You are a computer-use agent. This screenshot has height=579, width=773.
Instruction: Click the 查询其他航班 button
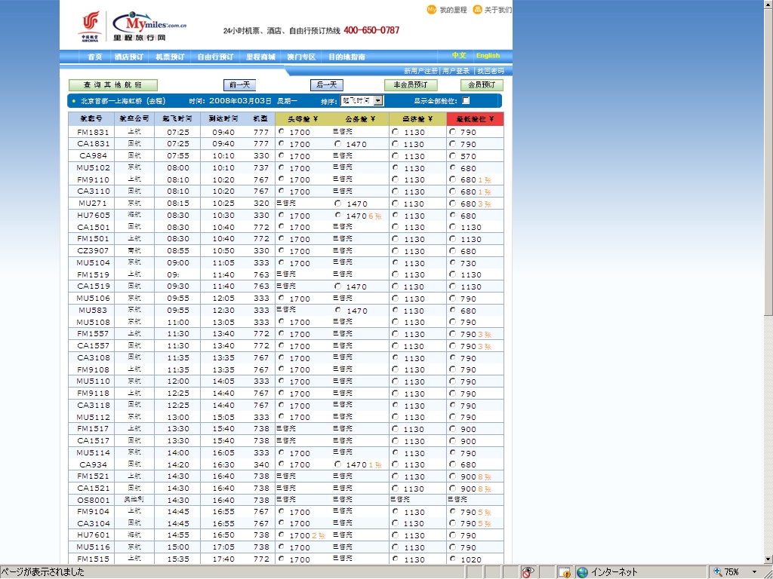point(112,85)
